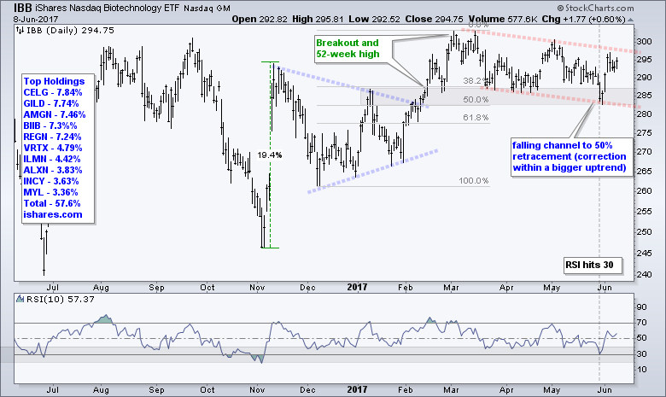Click the 'GILD - 7.74%' holding
This screenshot has width=666, height=397.
(x=51, y=103)
